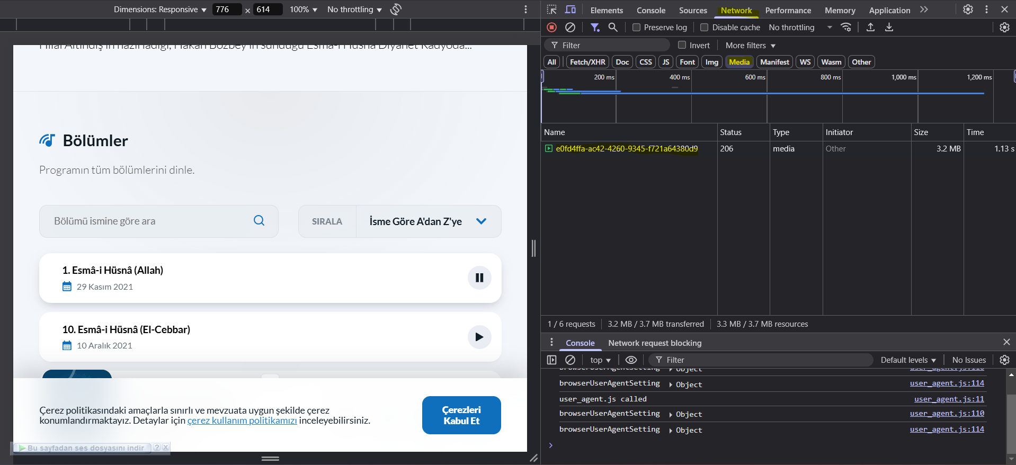Open the Application tab
This screenshot has height=465, width=1016.
pyautogui.click(x=889, y=10)
